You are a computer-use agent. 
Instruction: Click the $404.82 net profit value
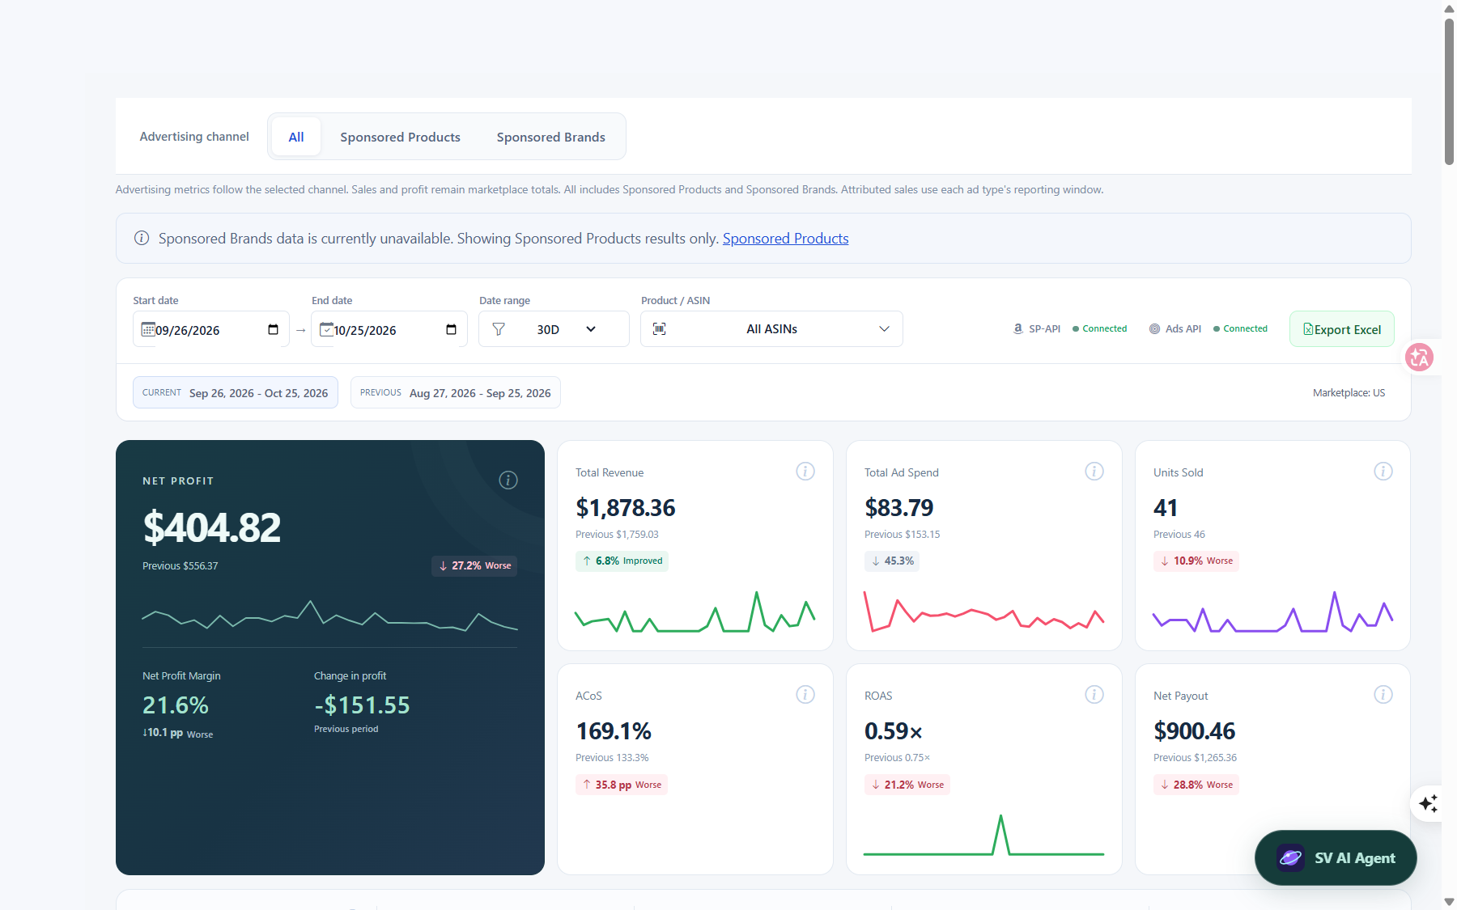click(x=212, y=527)
